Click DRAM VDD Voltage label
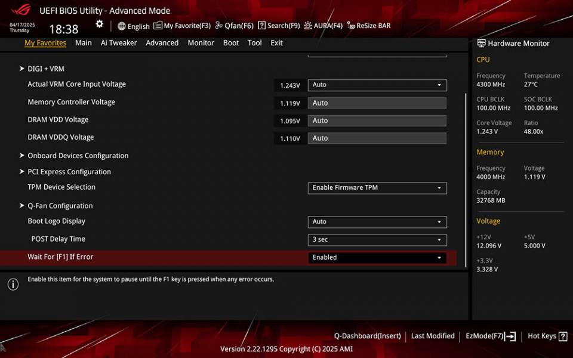 (58, 120)
